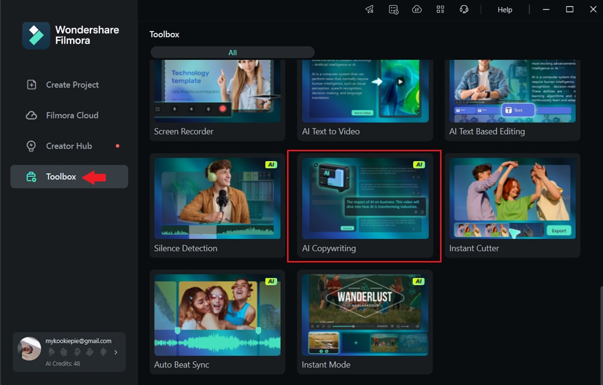Open AI Text Based Editing tool

pos(512,100)
